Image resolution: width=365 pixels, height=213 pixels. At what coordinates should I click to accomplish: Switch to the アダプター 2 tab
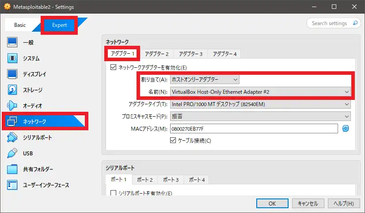[156, 54]
